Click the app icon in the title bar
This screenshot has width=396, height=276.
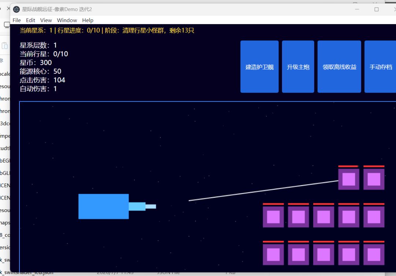coord(16,9)
